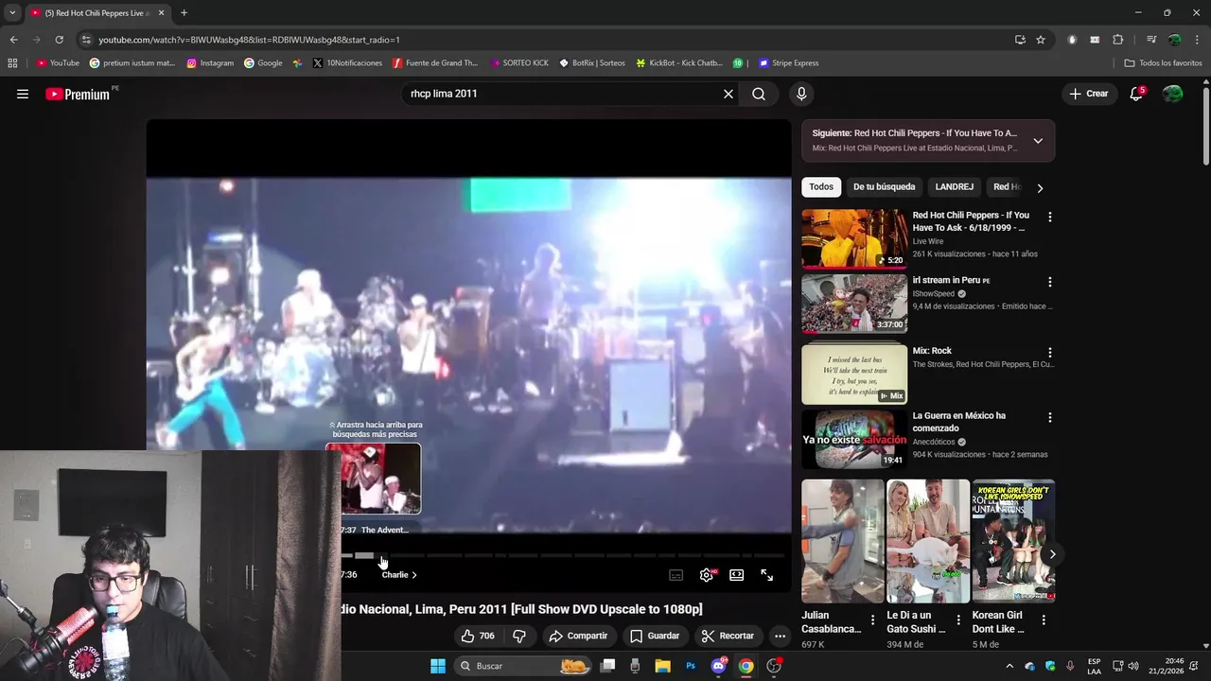
Task: Open options for 'If You Have To Ask' video
Action: coord(1049,218)
